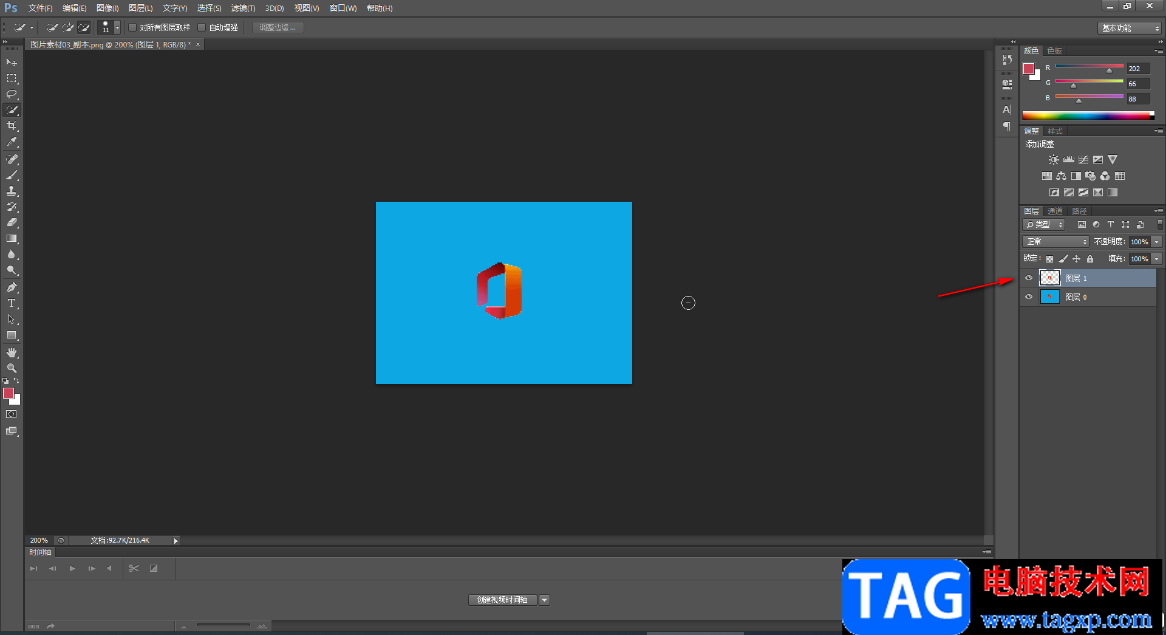The height and width of the screenshot is (635, 1166).
Task: Open the 滤镜(T) menu
Action: click(243, 8)
